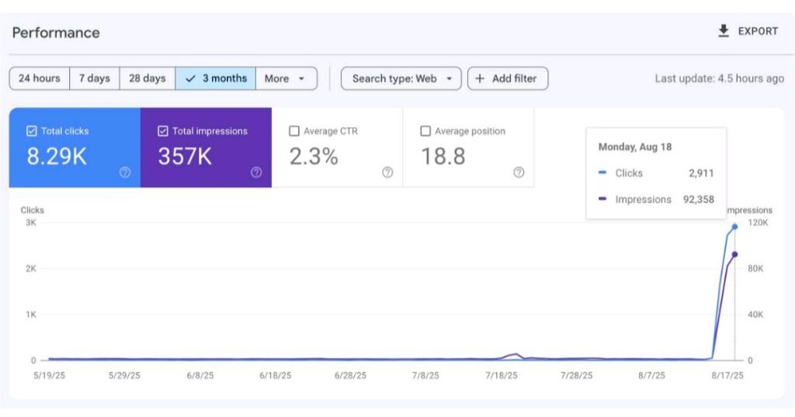Uncheck the Total clicks checkbox
Screen dimensions: 795x417
32,131
